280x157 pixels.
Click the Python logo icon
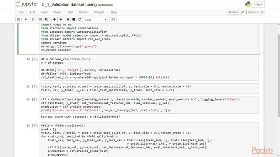tap(248, 4)
